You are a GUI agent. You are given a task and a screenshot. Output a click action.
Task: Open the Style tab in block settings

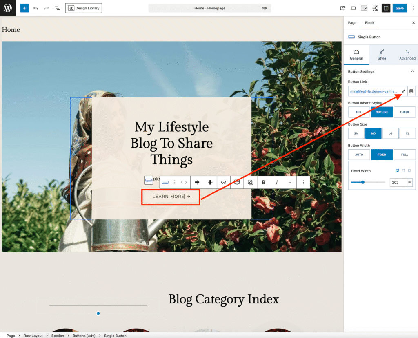[x=382, y=55]
